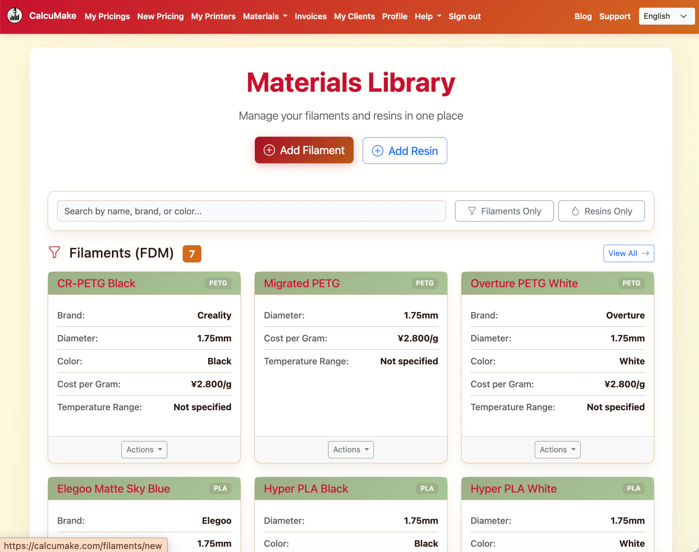Open the Hyper PLA White title
699x552 pixels.
[514, 488]
